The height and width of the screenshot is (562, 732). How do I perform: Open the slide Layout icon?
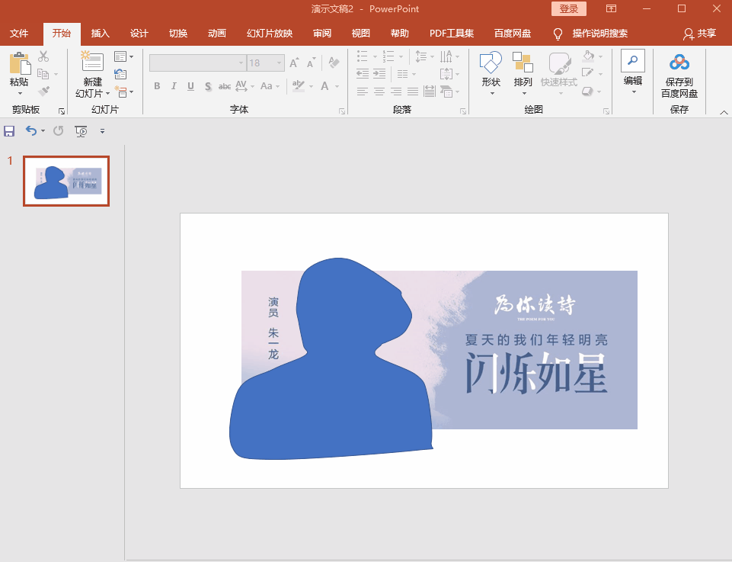point(120,56)
